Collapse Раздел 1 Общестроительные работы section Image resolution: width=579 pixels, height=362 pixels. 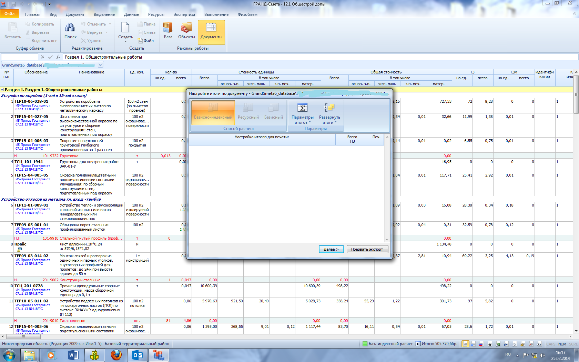click(2, 90)
